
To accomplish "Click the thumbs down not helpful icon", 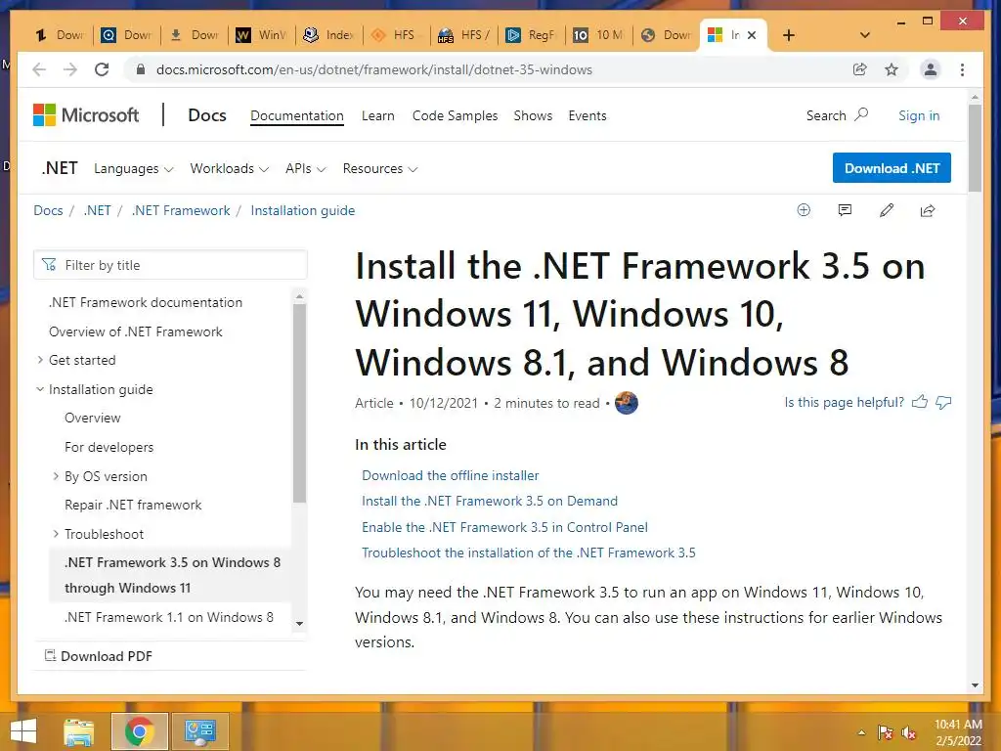I will coord(943,402).
